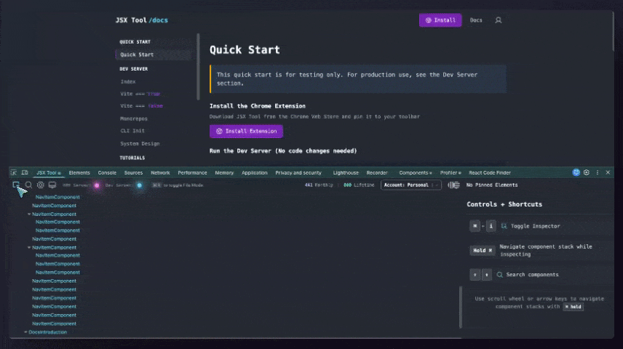Open the React Code Finder tab

point(490,173)
